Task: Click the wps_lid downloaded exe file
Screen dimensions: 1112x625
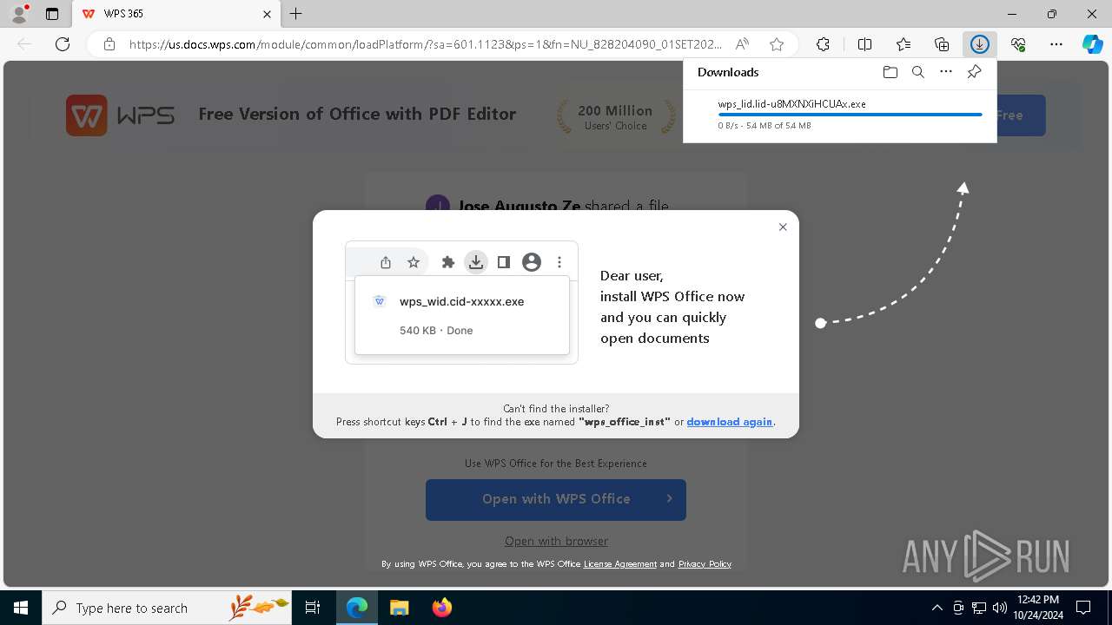Action: tap(791, 104)
